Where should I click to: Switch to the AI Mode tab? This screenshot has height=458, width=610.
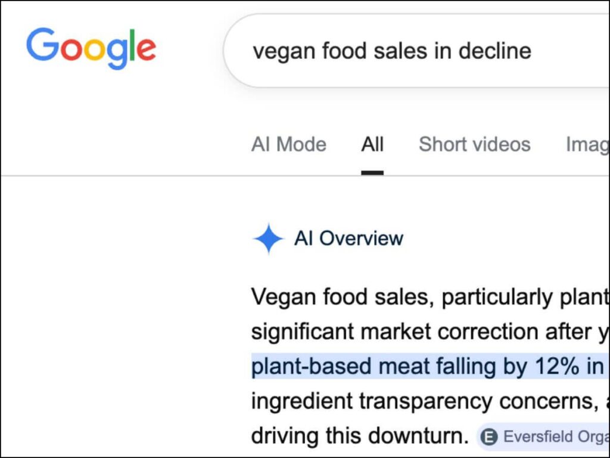289,144
